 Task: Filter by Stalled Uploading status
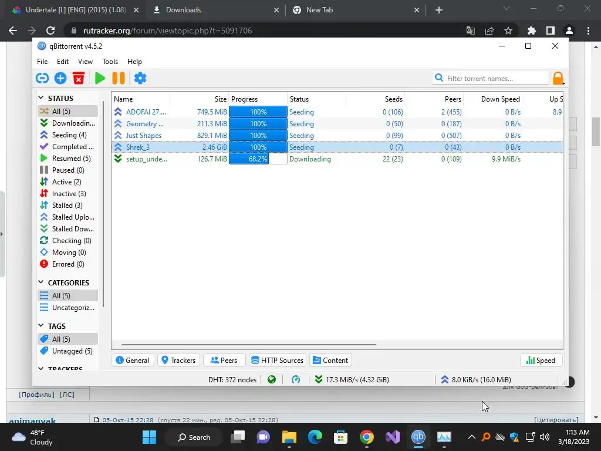pyautogui.click(x=67, y=217)
